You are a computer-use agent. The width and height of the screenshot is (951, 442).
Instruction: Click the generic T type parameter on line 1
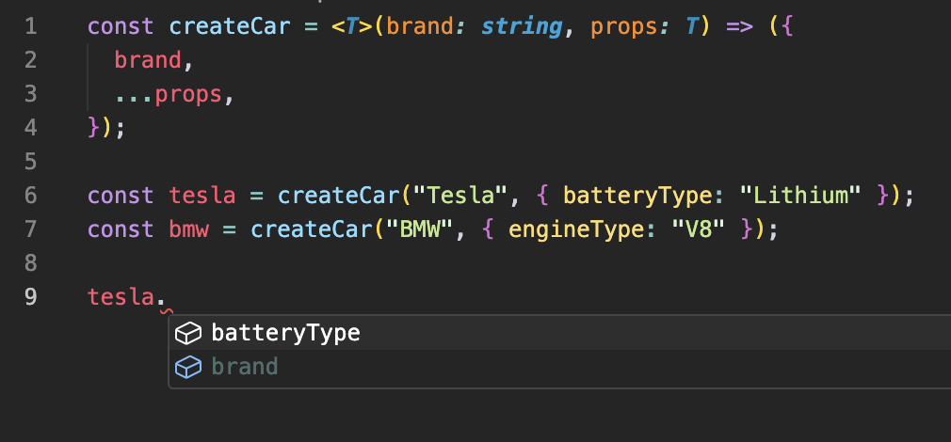(352, 26)
